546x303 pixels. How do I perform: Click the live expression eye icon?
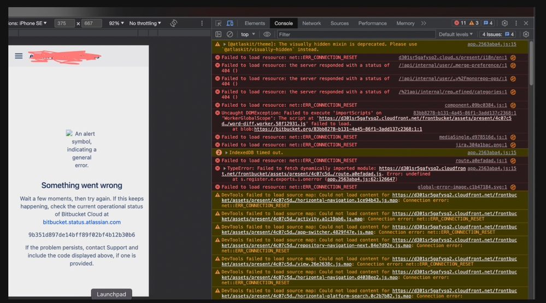[x=267, y=34]
